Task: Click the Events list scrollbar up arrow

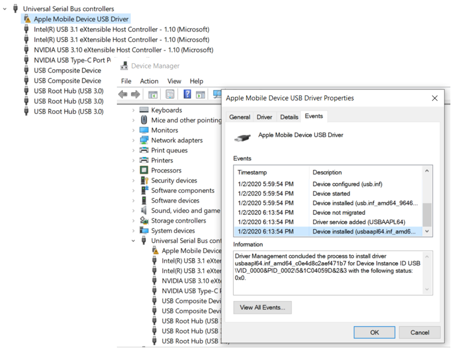Action: pyautogui.click(x=427, y=171)
